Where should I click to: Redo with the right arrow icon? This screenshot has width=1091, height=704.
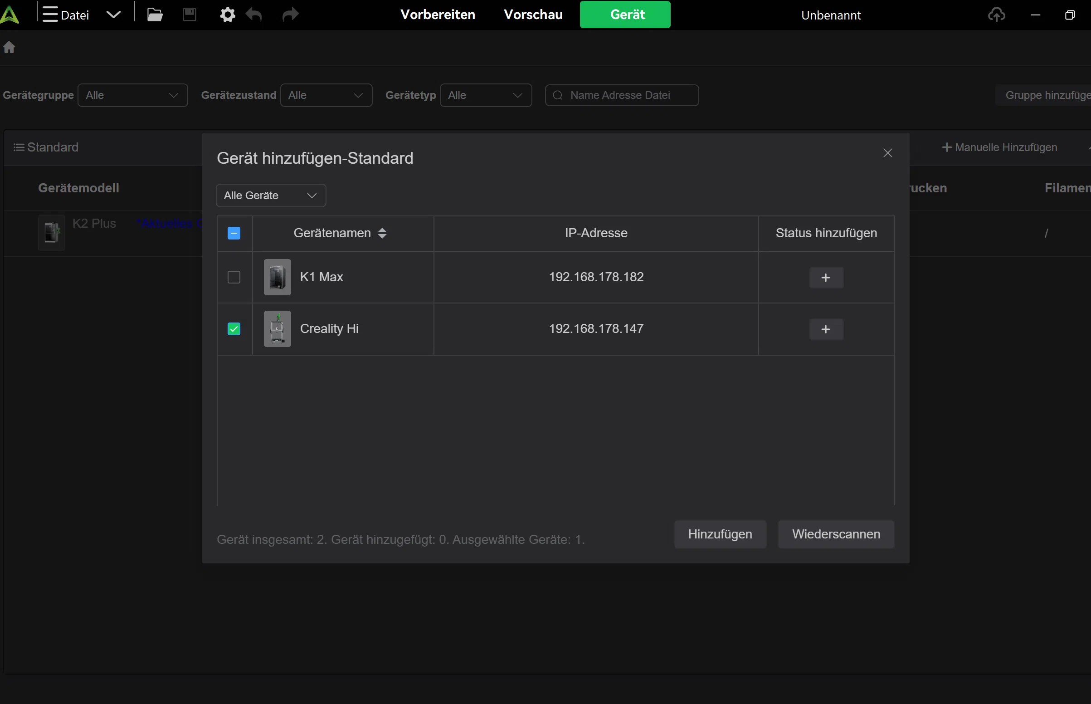tap(290, 15)
